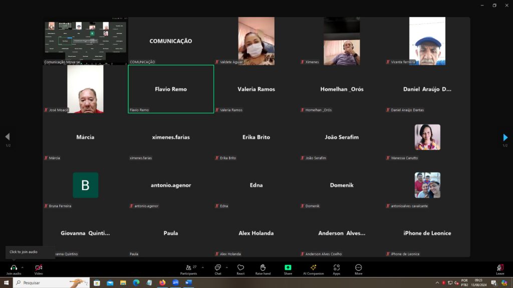
Task: Open the Chat panel
Action: (218, 267)
